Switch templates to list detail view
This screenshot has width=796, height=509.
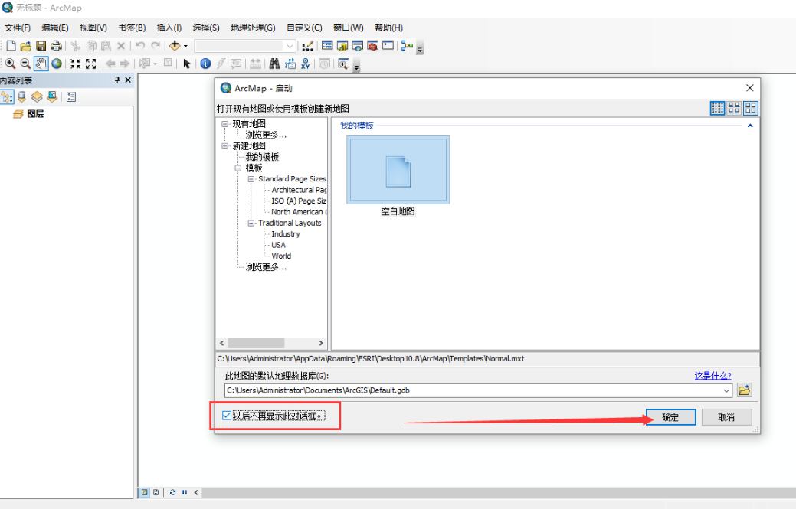717,107
